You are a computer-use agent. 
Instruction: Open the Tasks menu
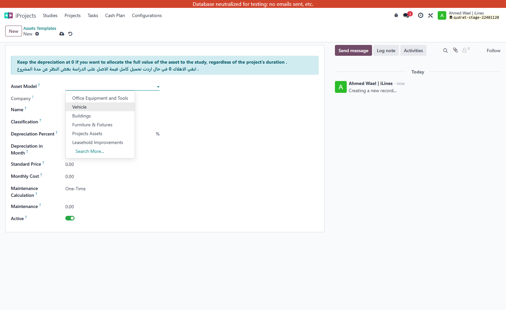tap(93, 15)
